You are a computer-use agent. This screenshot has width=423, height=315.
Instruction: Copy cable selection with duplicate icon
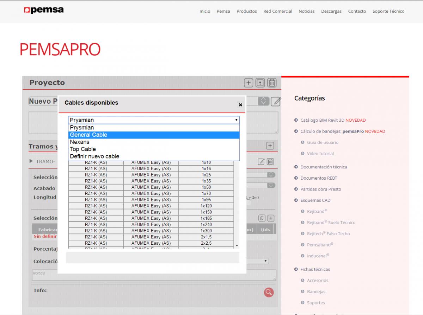pyautogui.click(x=262, y=218)
